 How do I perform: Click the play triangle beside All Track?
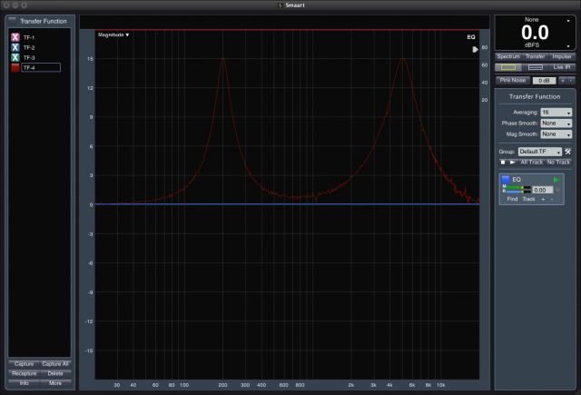pos(512,162)
